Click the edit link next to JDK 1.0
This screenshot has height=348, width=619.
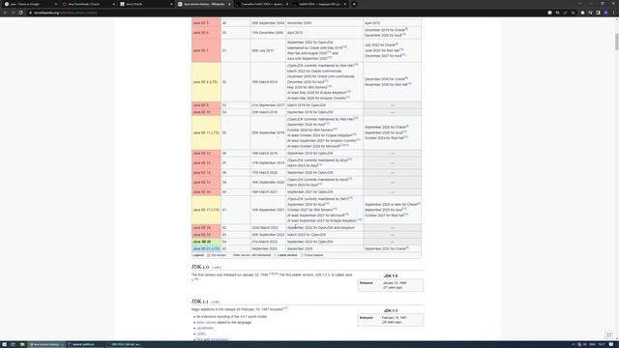coord(217,268)
